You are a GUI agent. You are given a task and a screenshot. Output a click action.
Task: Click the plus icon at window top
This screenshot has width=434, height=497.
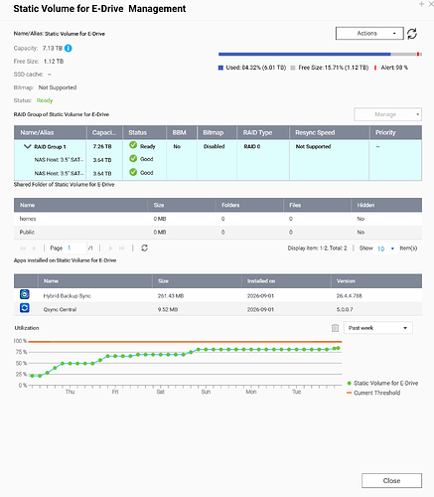tap(421, 4)
